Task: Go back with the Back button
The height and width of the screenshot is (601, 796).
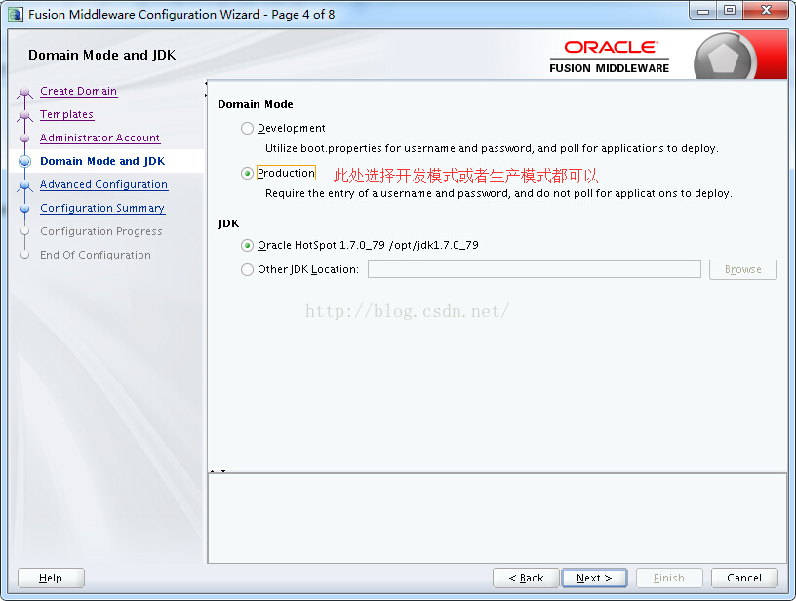Action: (x=526, y=578)
